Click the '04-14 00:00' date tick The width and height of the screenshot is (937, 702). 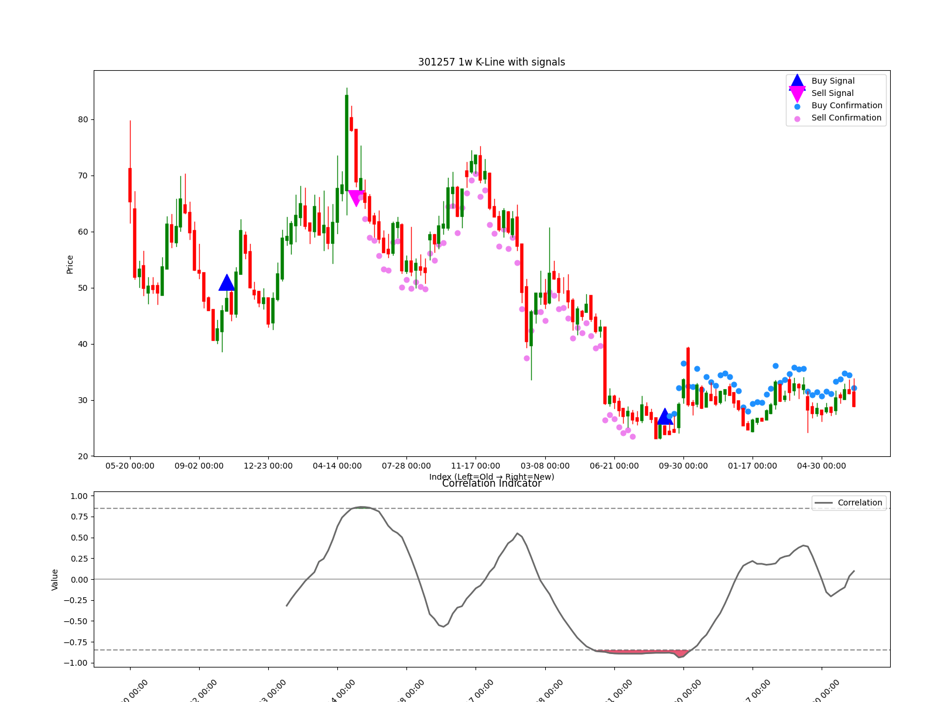[x=337, y=466]
